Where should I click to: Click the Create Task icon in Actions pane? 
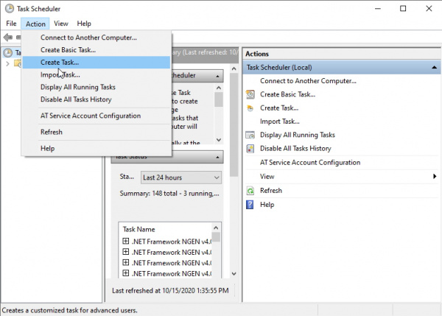(250, 108)
